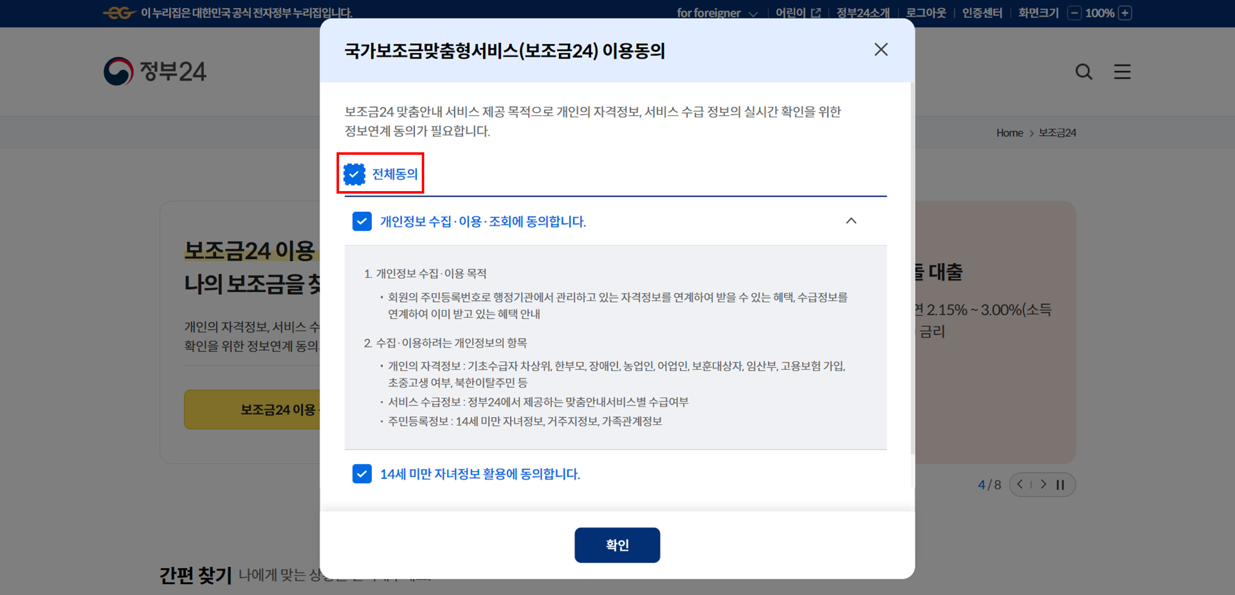
Task: Open the 인증센터 link
Action: click(x=982, y=13)
